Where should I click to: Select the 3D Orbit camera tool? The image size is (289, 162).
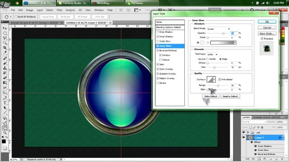(x=5, y=123)
